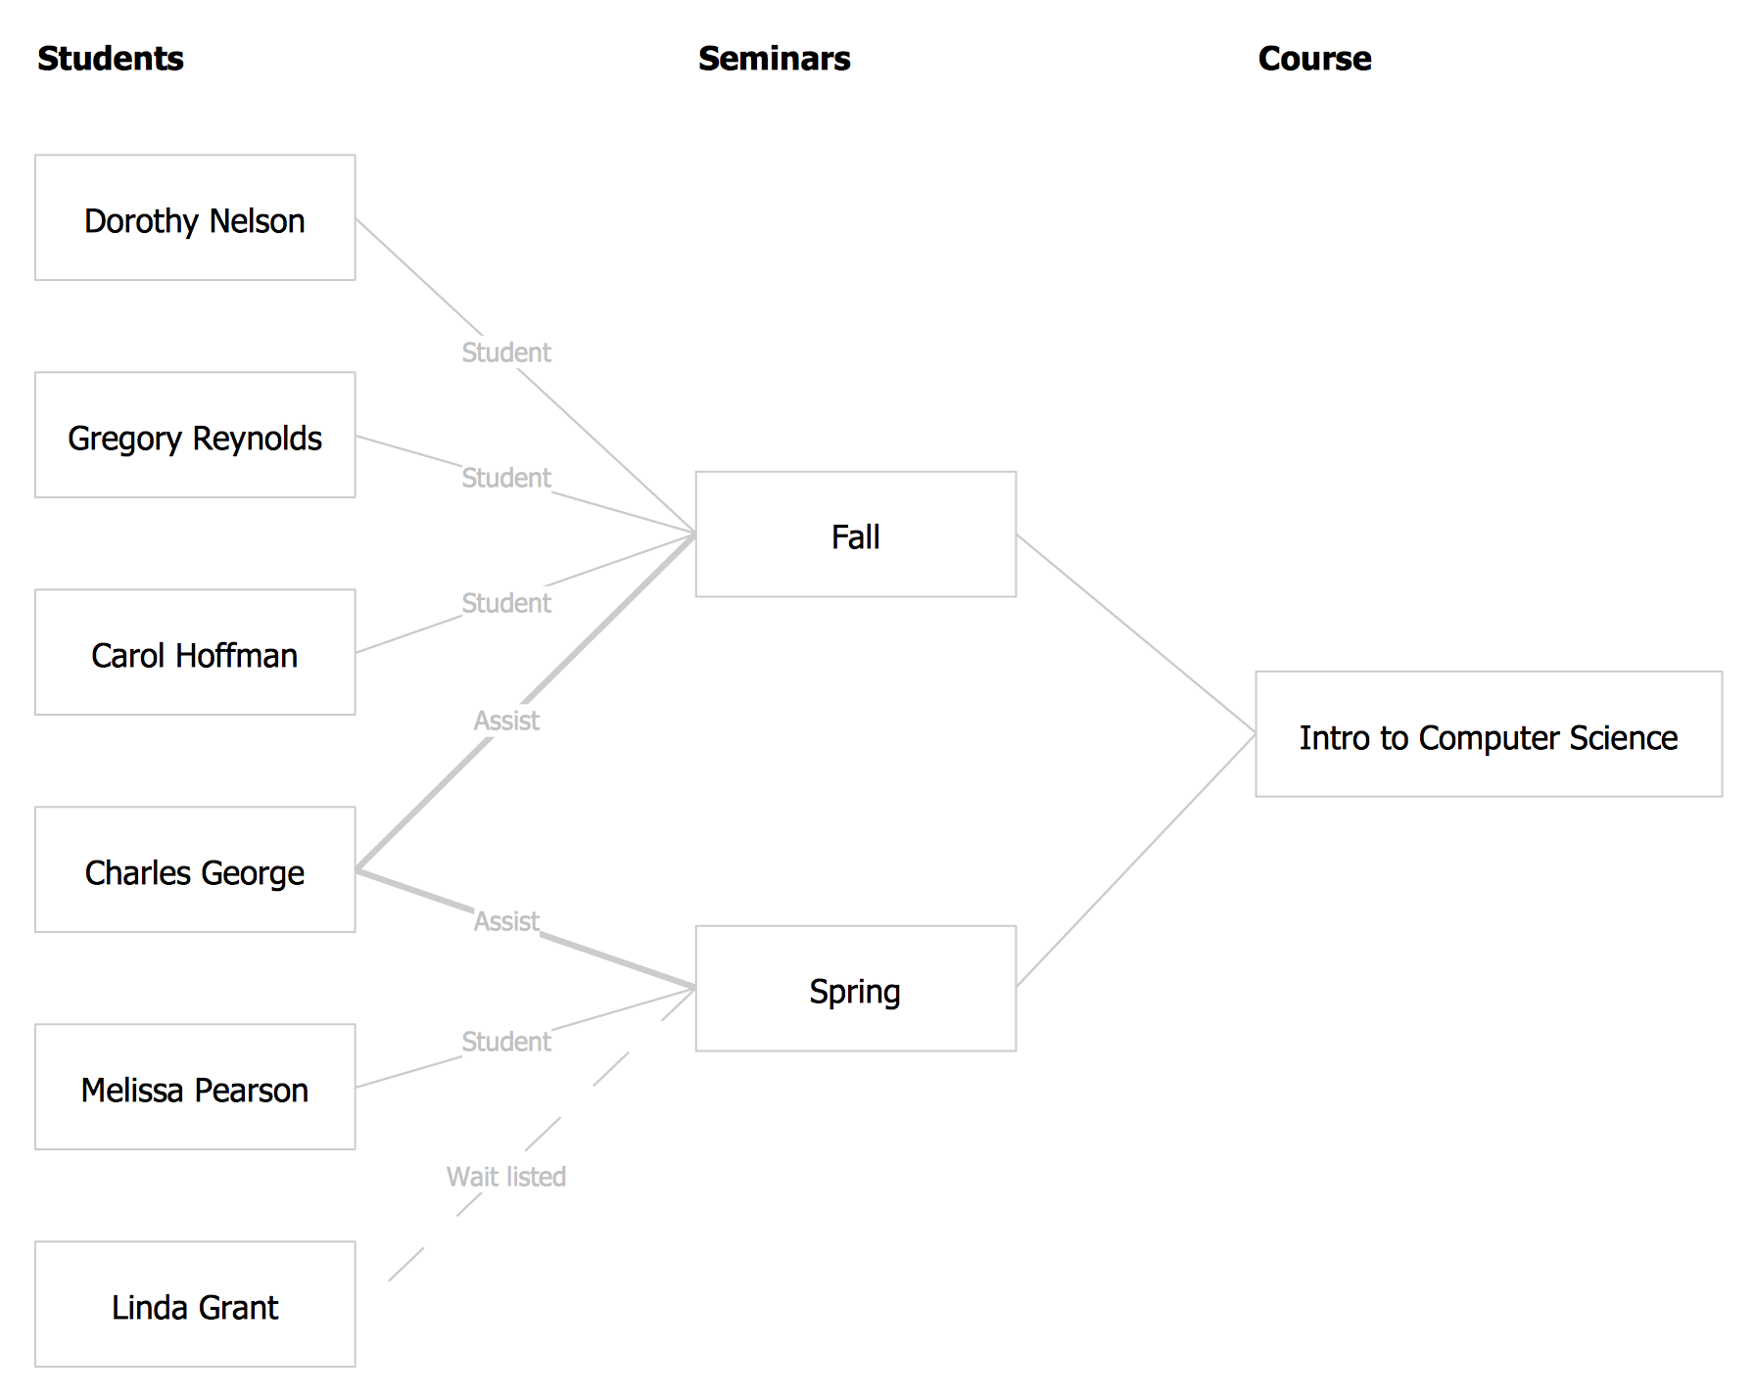The height and width of the screenshot is (1398, 1753).
Task: Select the Melissa Pearson box
Action: point(195,1088)
